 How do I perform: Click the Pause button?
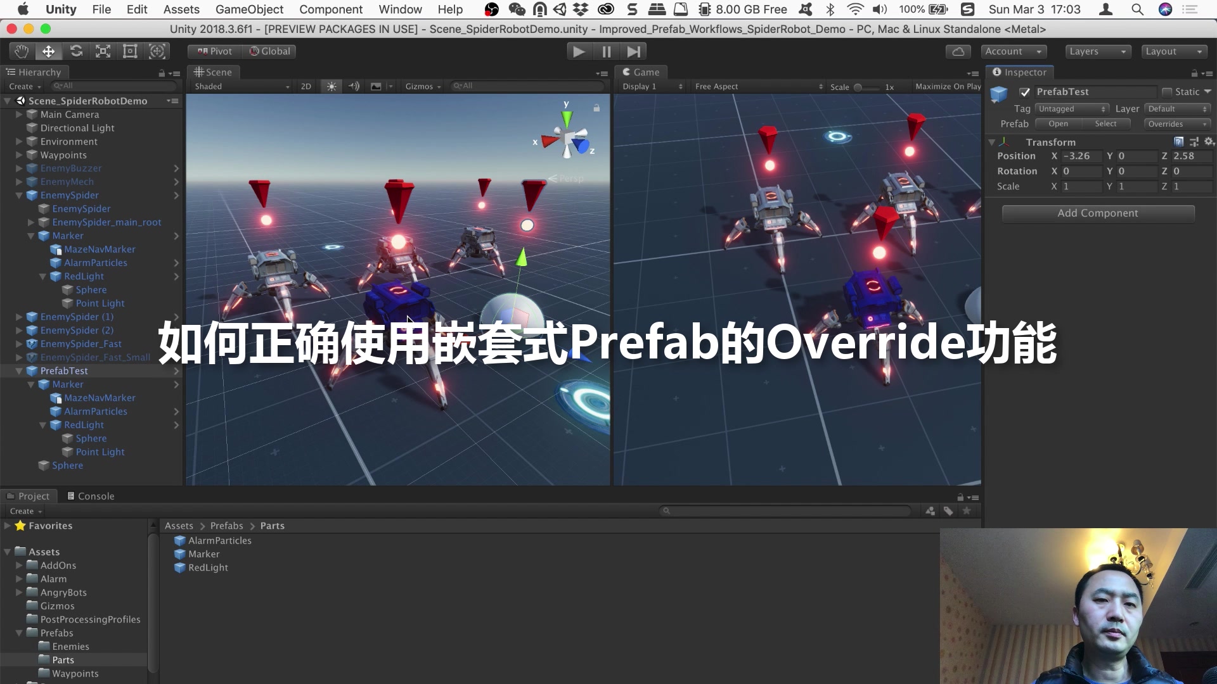[606, 51]
